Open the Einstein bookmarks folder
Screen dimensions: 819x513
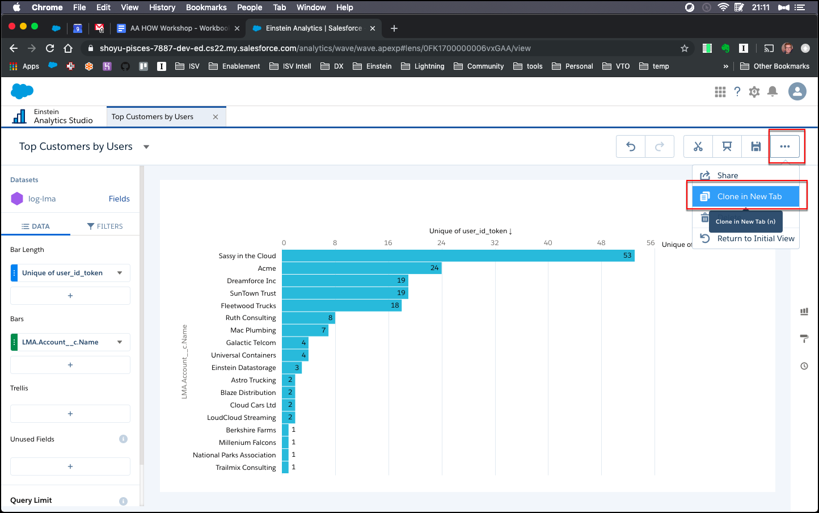372,66
